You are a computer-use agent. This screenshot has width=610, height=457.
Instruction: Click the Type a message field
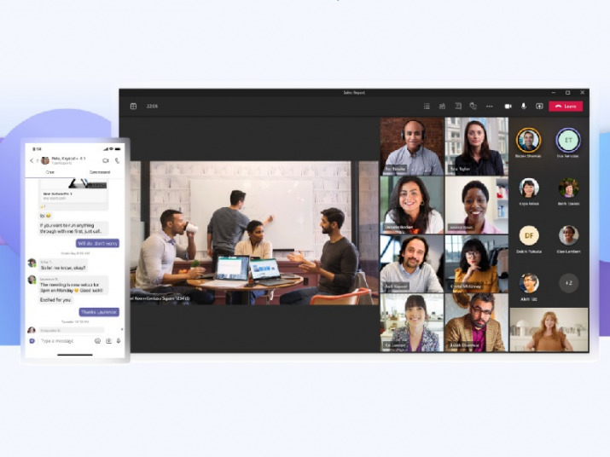coord(64,341)
